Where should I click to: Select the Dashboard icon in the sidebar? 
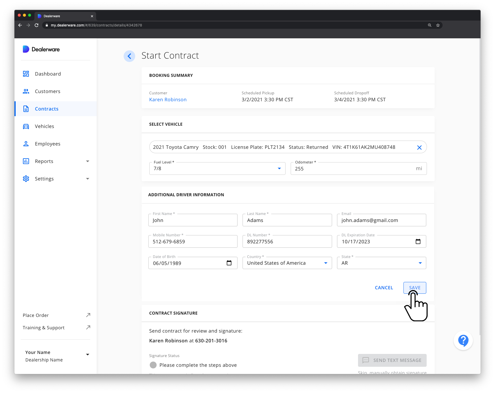tap(26, 74)
